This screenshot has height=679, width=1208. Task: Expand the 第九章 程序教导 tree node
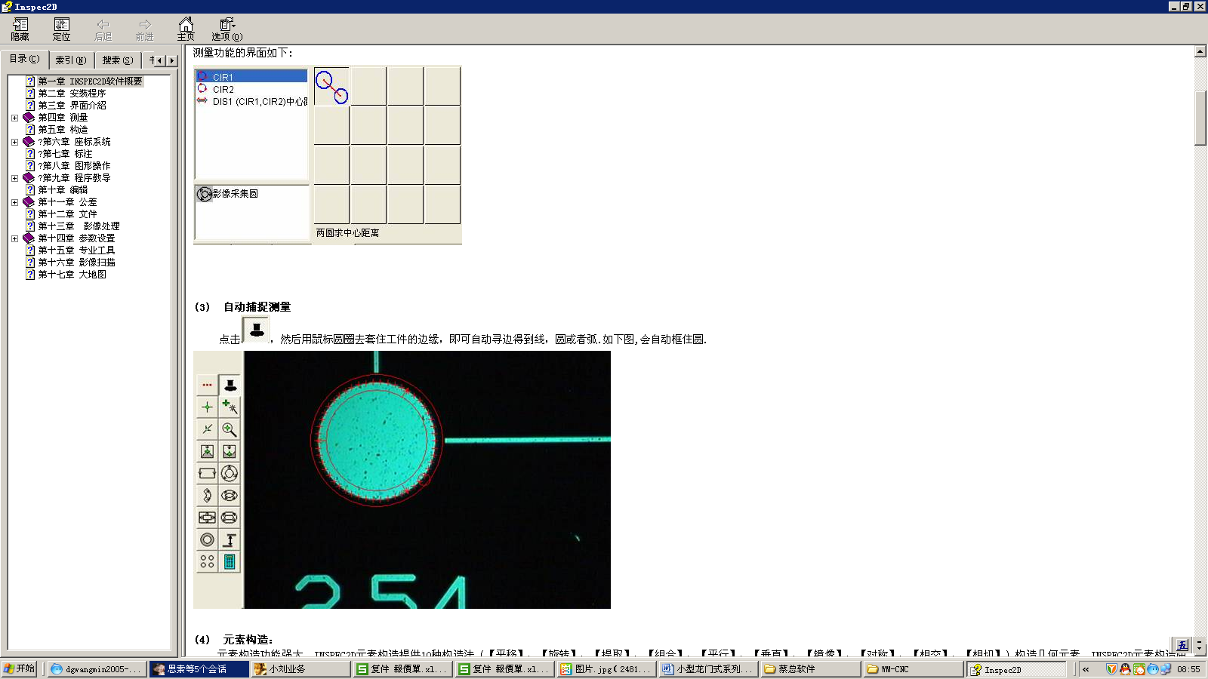coord(14,178)
